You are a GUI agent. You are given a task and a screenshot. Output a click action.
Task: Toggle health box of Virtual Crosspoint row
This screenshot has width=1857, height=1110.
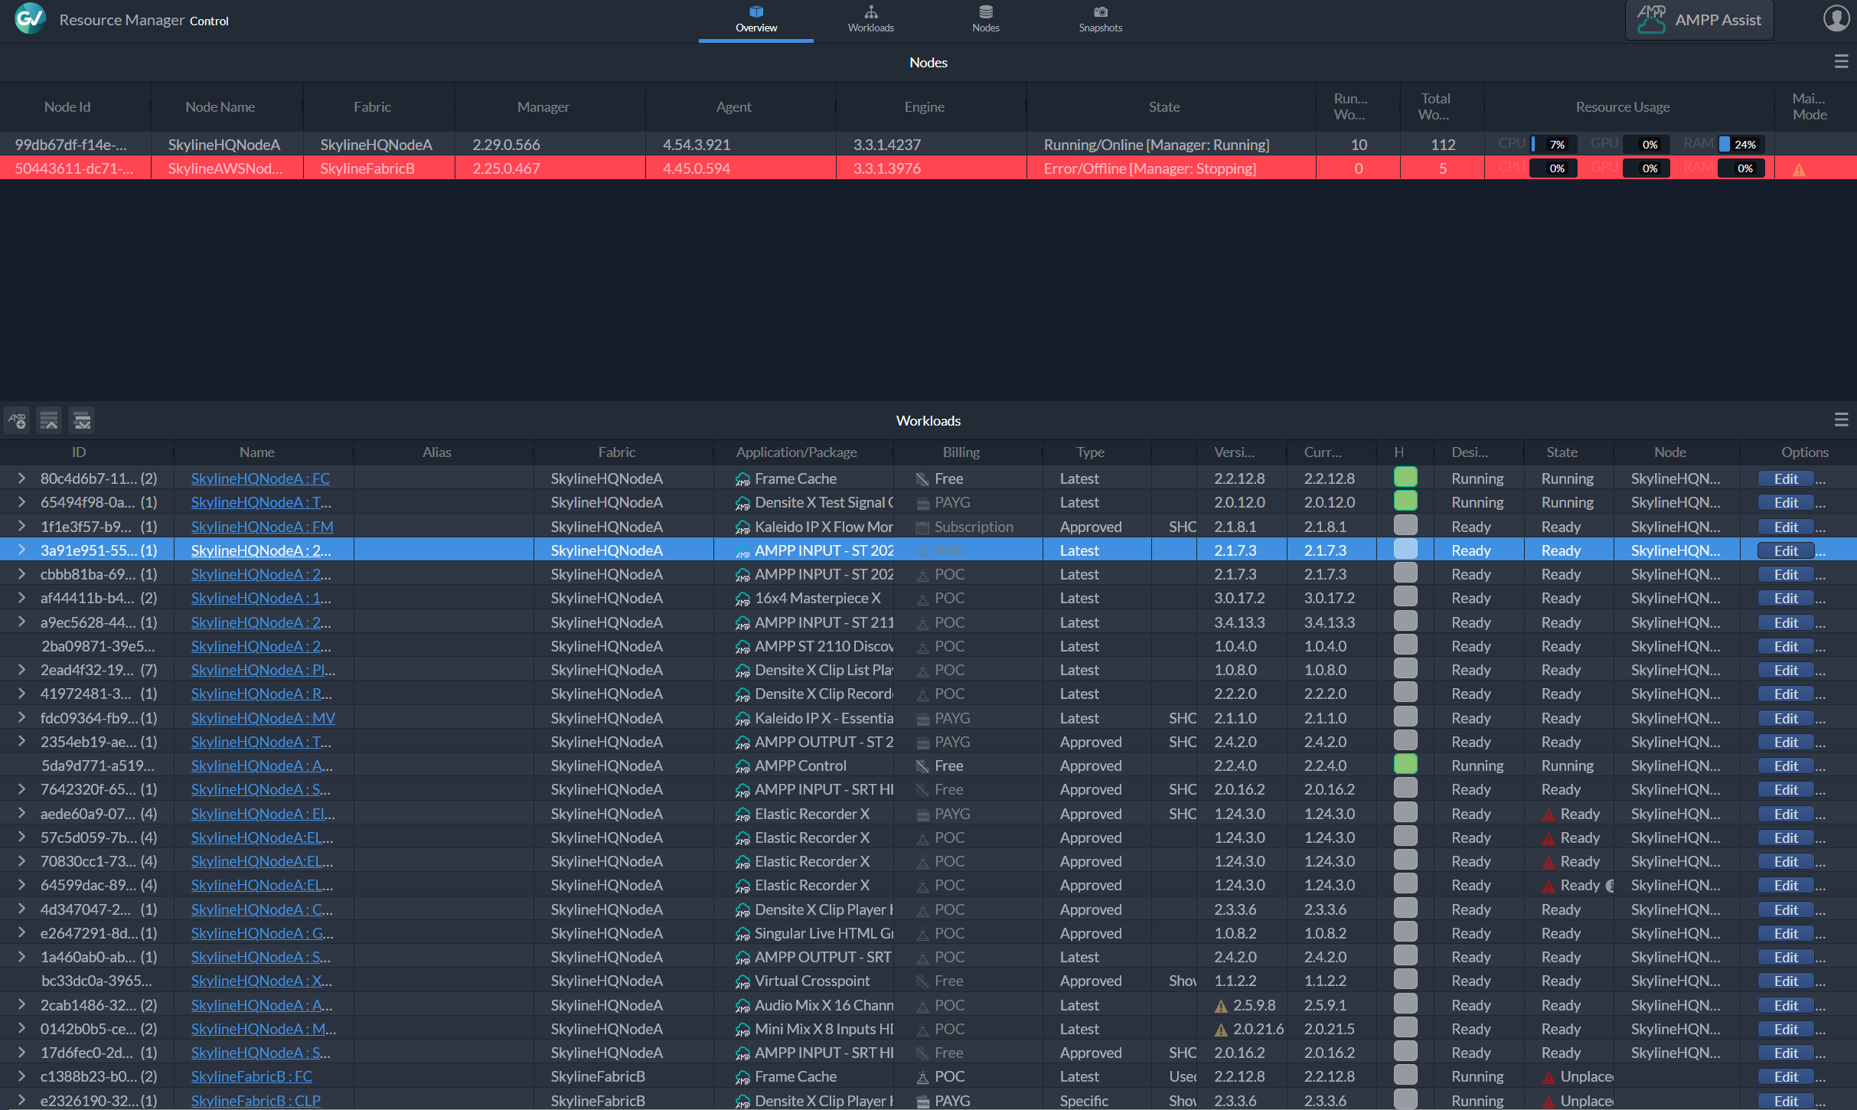pos(1405,980)
